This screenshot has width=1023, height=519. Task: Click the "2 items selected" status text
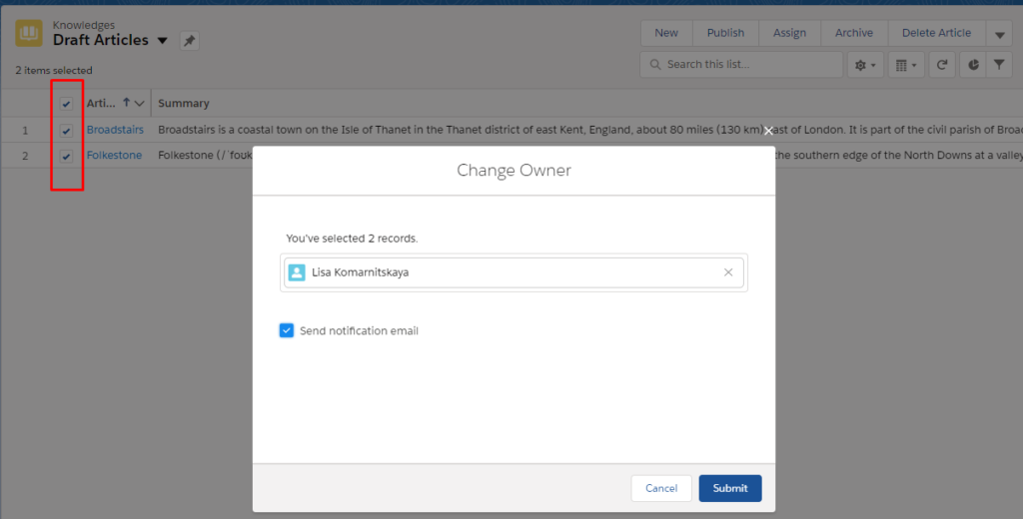click(x=54, y=71)
